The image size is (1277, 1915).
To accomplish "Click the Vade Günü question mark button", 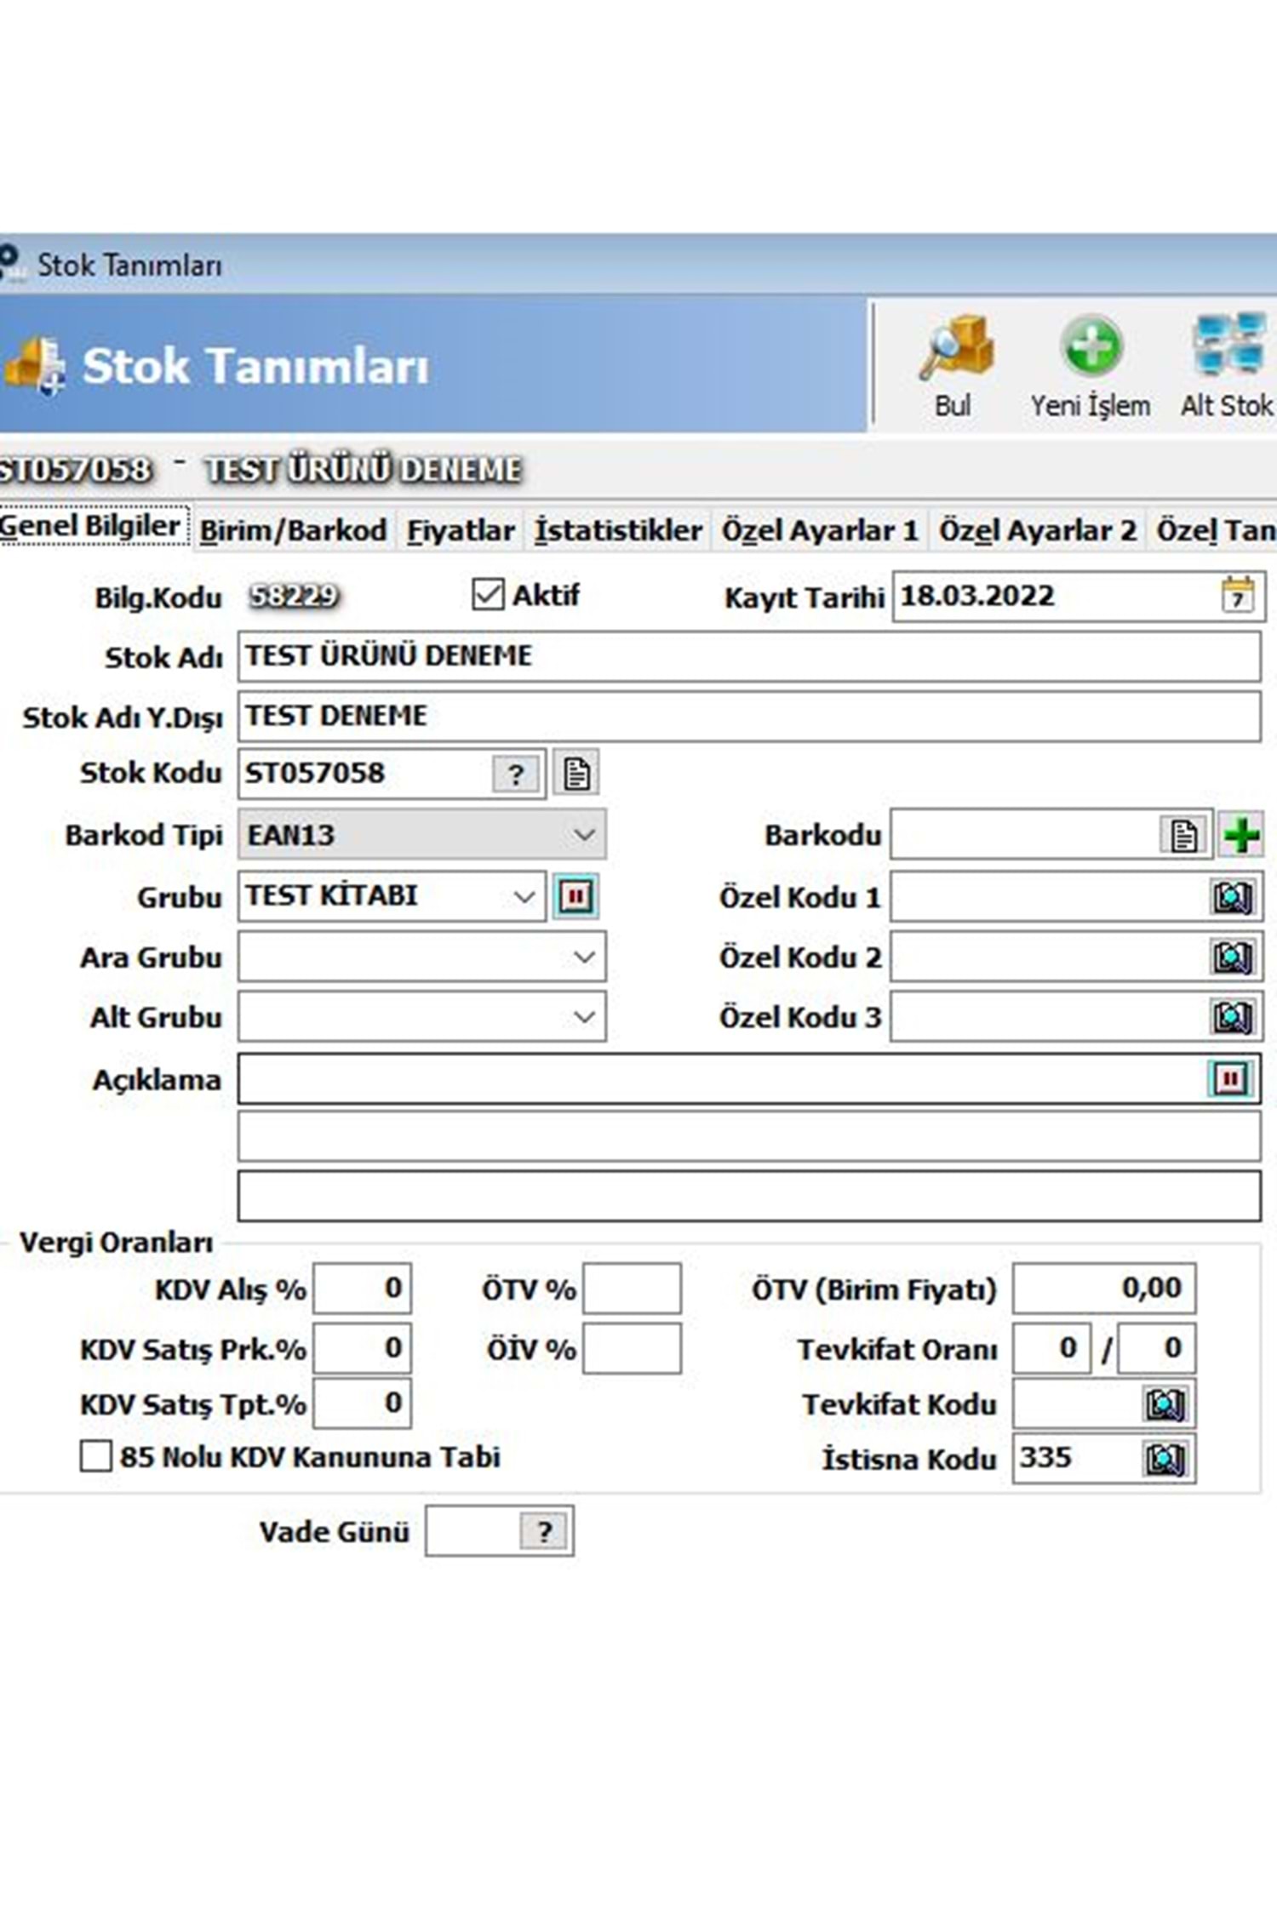I will (x=545, y=1532).
